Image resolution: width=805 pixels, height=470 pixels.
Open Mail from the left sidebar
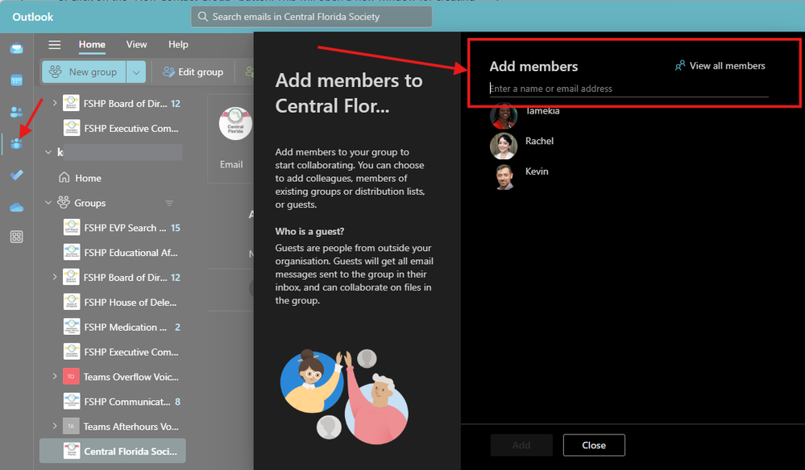[x=16, y=49]
